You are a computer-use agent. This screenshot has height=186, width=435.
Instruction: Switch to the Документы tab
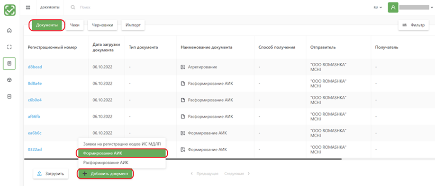pos(47,25)
